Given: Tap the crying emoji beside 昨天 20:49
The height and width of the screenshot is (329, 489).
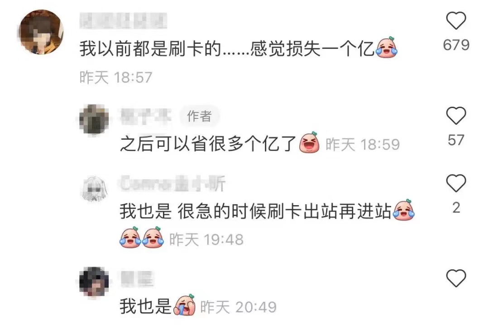Looking at the screenshot, I should point(185,305).
